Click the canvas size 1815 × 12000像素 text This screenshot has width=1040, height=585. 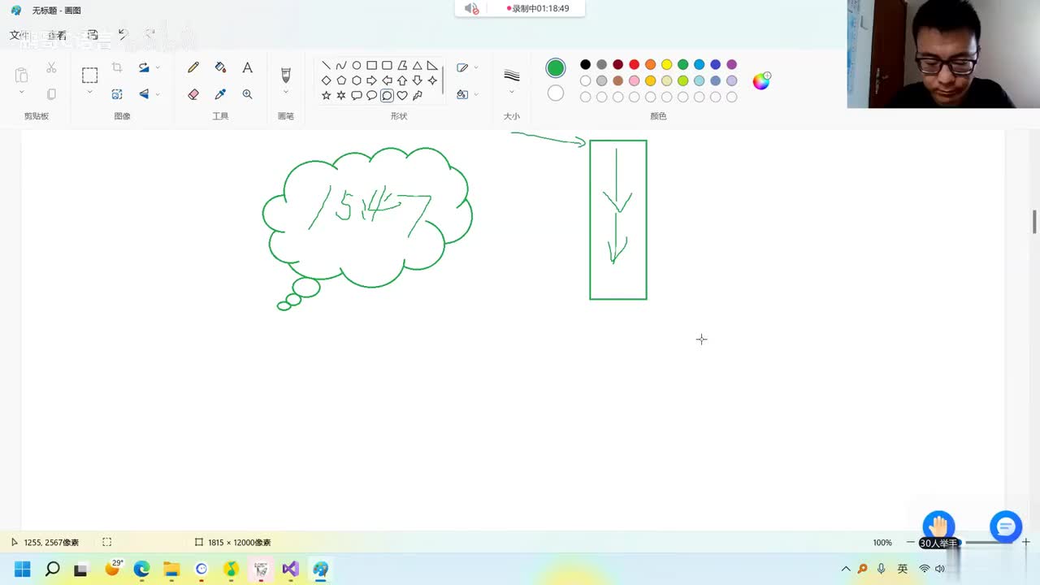pos(239,542)
